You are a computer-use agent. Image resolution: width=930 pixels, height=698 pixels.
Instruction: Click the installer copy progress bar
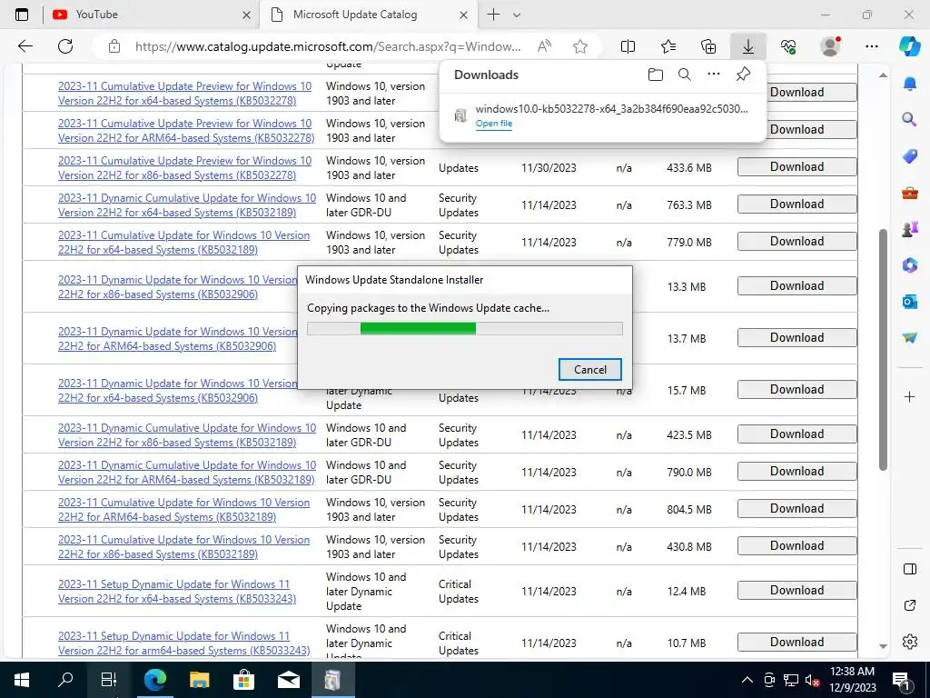465,328
